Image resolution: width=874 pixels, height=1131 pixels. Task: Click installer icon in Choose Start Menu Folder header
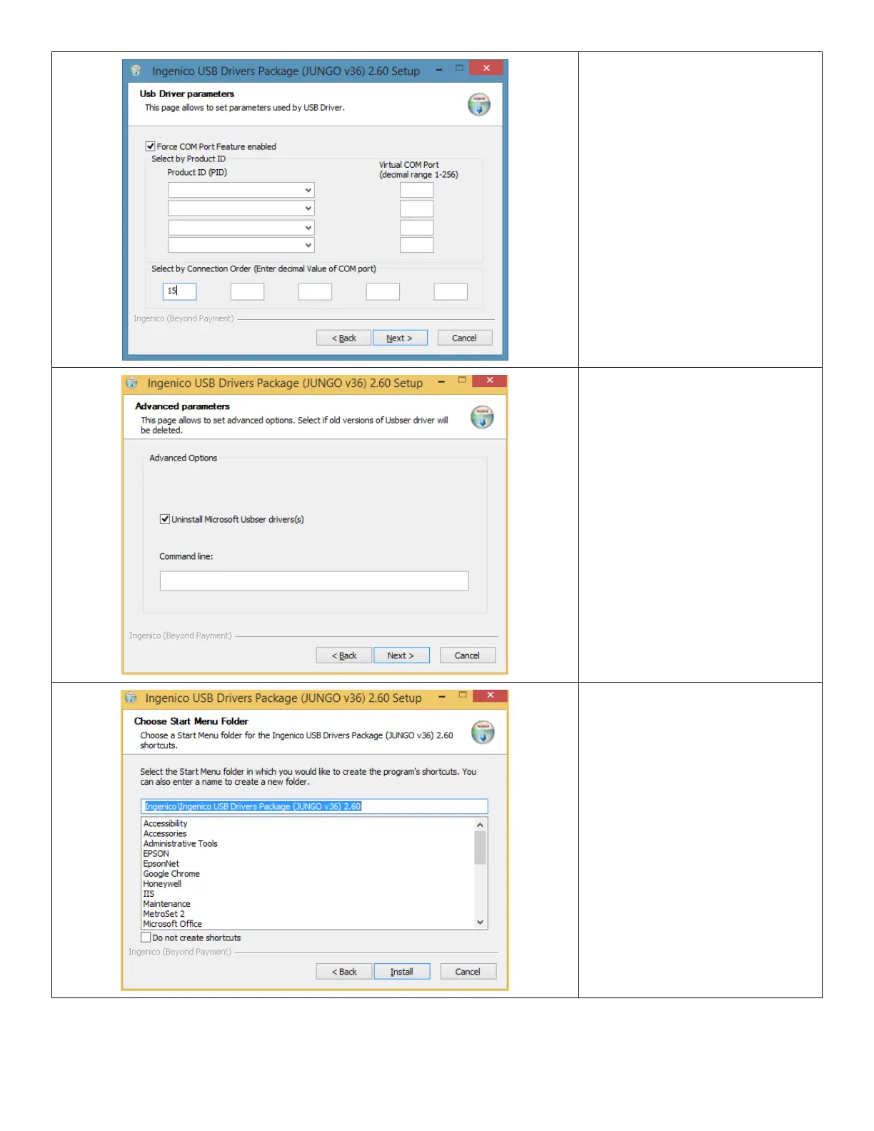[483, 732]
